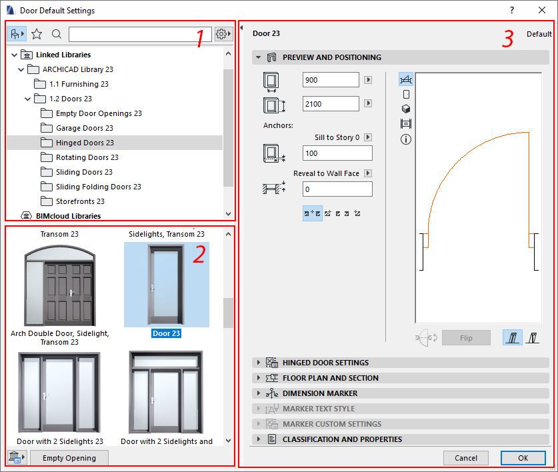Collapse the ARCHICAD Library 23 folder
558x472 pixels.
[21, 69]
